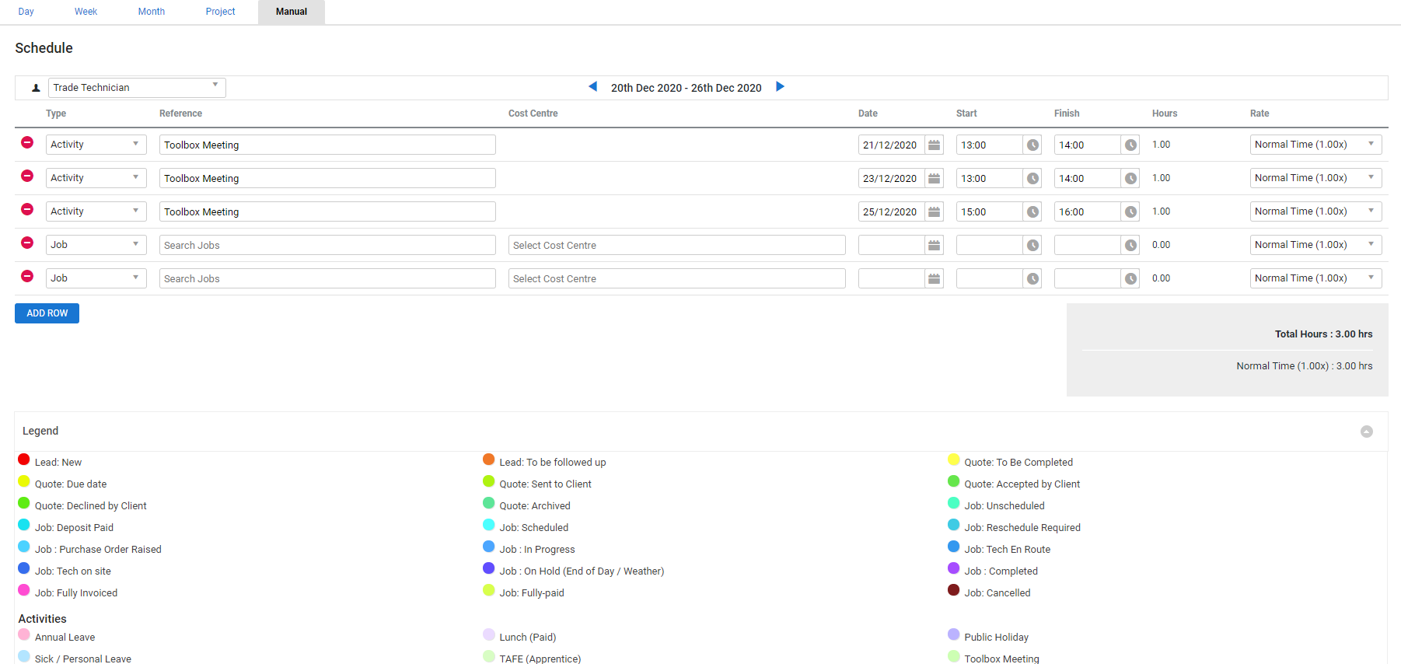Switch to the Project tab
Screen dimensions: 1401x664
[220, 12]
